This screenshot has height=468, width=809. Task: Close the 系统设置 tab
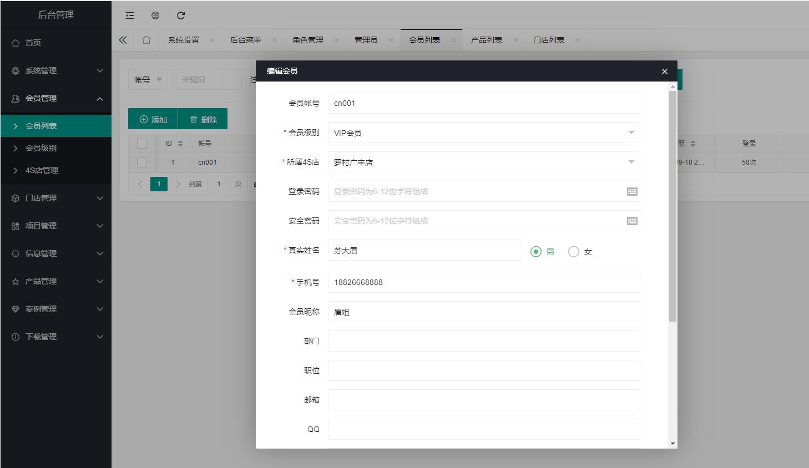[x=213, y=40]
